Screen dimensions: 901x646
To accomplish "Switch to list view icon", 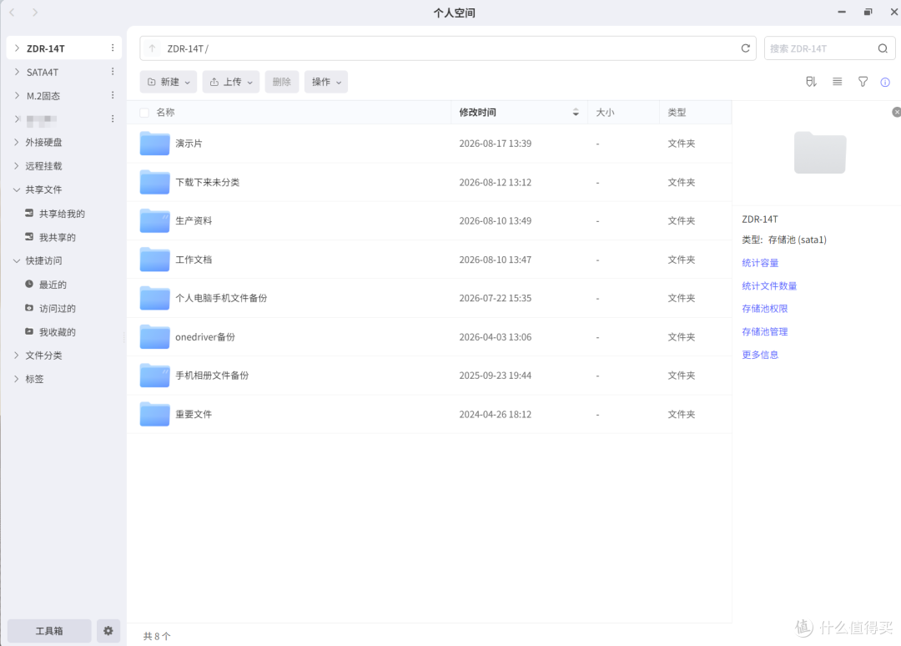I will click(838, 82).
